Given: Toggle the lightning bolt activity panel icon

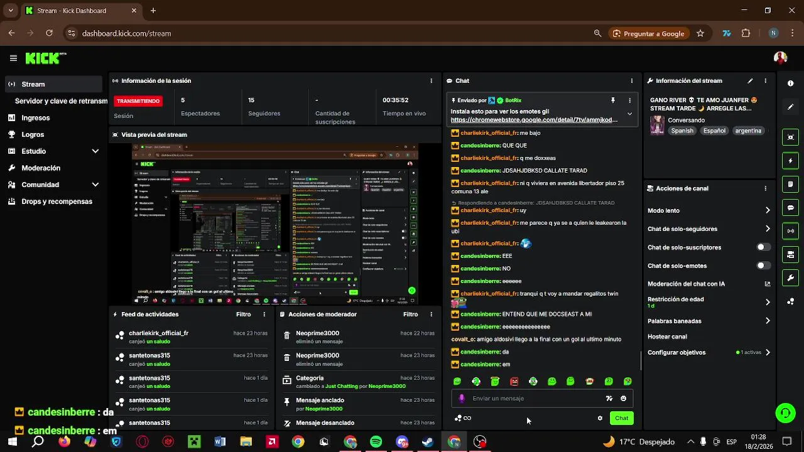Looking at the screenshot, I should pyautogui.click(x=790, y=161).
